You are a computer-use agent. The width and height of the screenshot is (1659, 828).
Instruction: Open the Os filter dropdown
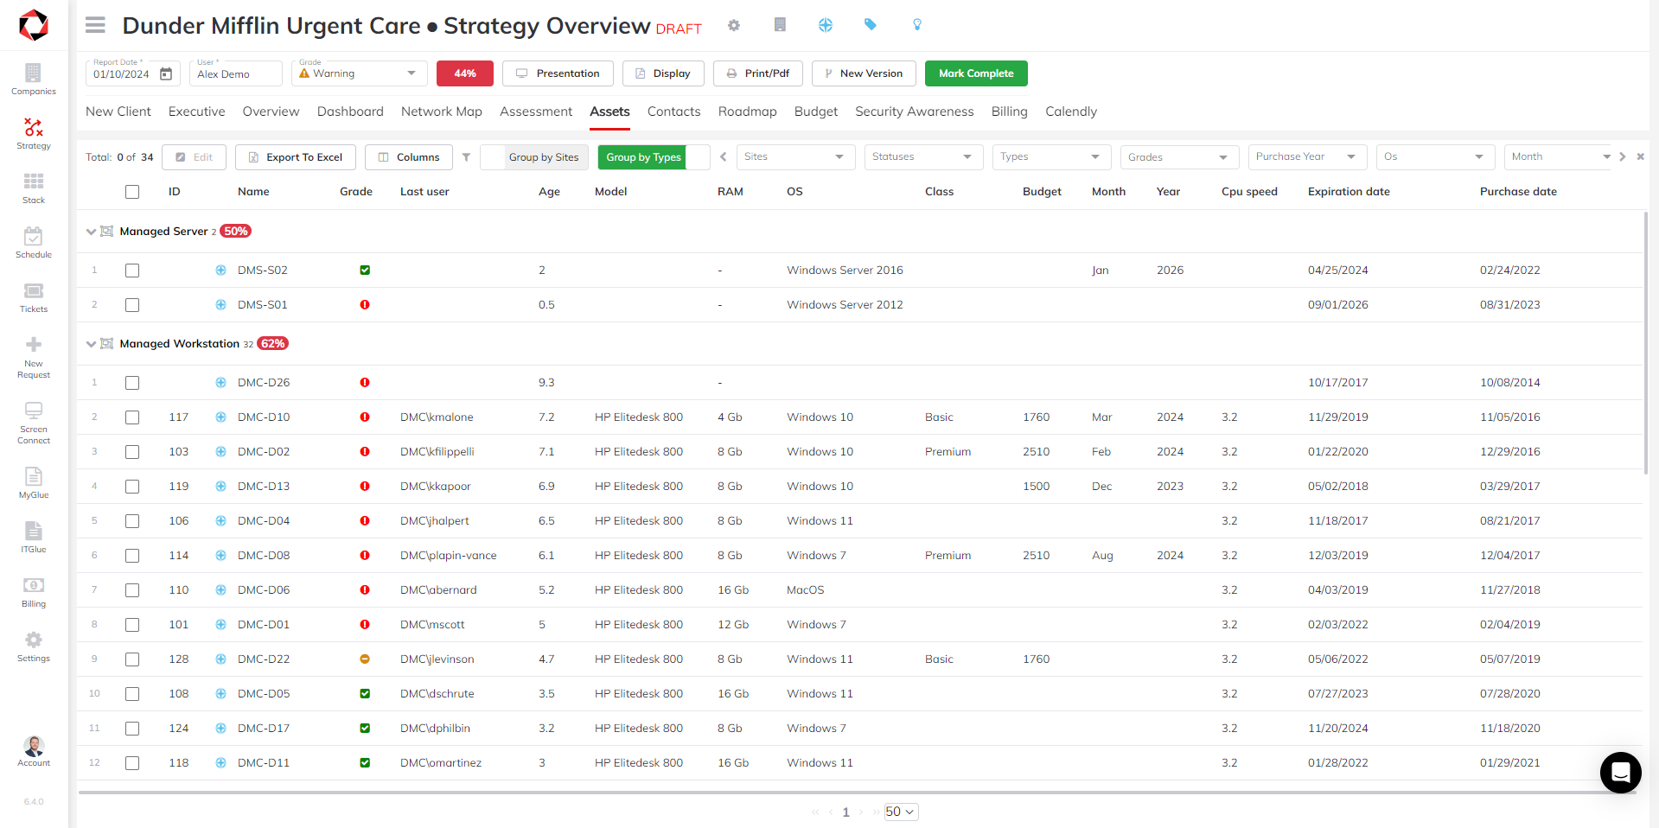click(1436, 156)
